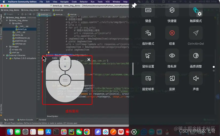Screen dimensions: 220x136
Task: Click the hexagon control icon in Dock
Action: 134,132
